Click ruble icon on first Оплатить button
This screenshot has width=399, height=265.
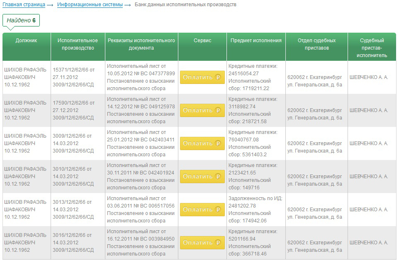(x=218, y=77)
